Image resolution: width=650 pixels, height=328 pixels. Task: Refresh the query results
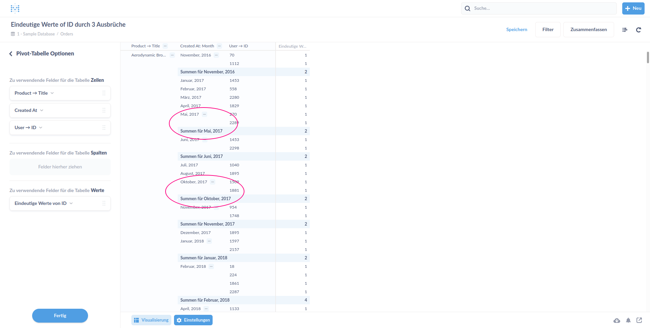638,30
